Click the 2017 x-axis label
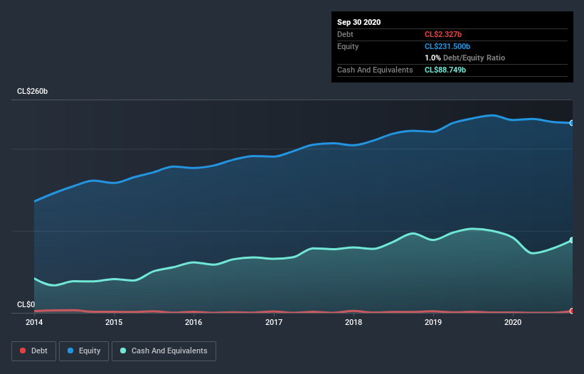This screenshot has width=584, height=374. [x=274, y=322]
